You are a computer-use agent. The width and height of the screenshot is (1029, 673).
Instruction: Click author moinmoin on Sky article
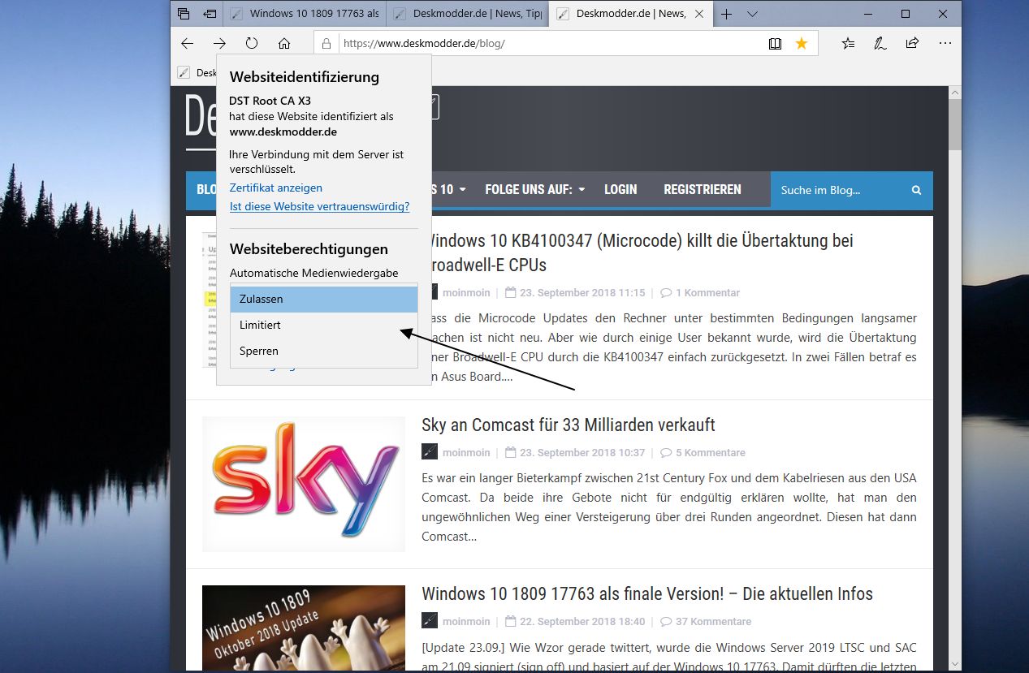tap(466, 452)
